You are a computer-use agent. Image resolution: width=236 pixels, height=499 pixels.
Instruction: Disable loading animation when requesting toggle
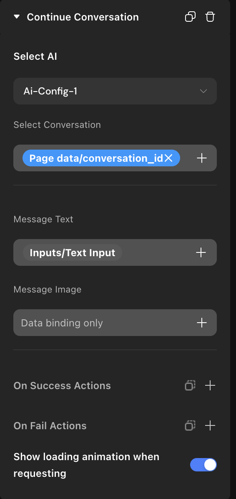click(203, 465)
